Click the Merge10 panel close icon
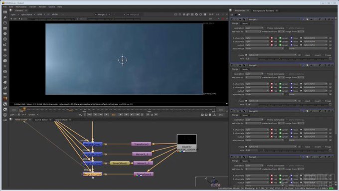Viewport: 339px width, 191px height. point(333,111)
